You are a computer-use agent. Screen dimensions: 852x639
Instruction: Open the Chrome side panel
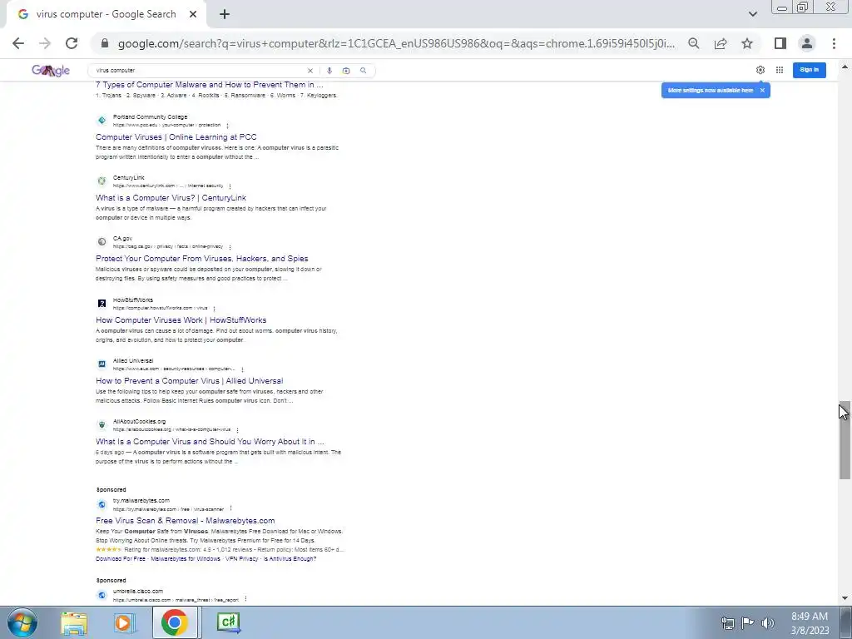780,43
